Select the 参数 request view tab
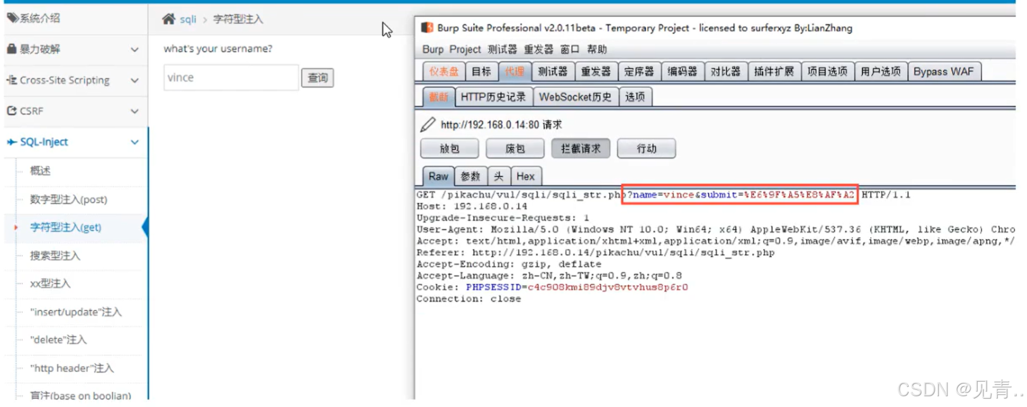This screenshot has width=1027, height=407. coord(470,176)
